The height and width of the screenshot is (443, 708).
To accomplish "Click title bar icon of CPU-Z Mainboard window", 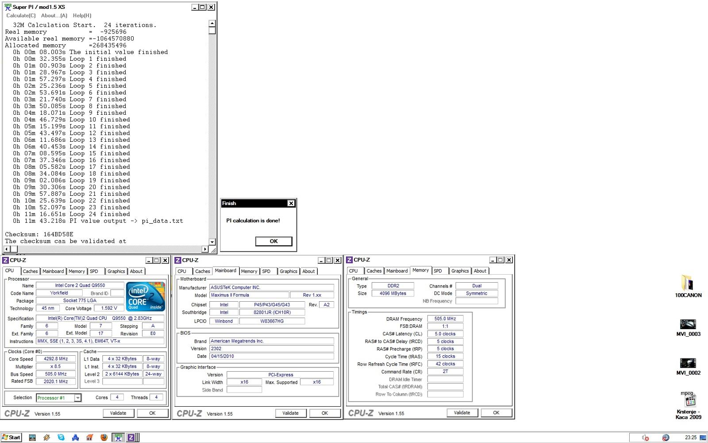I will pos(178,260).
